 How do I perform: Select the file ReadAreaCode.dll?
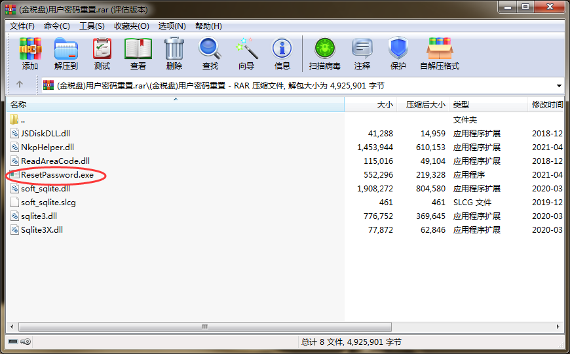[55, 161]
